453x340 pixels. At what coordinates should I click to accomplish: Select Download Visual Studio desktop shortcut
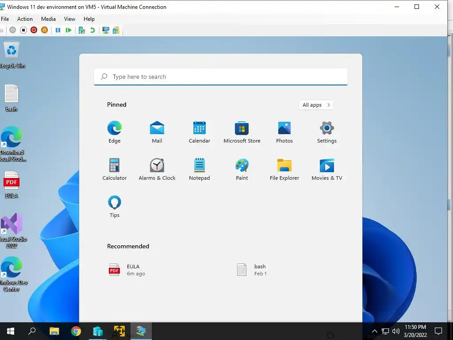pyautogui.click(x=12, y=144)
